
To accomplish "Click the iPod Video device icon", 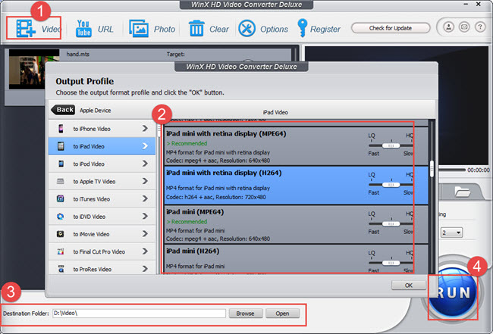I will point(61,164).
